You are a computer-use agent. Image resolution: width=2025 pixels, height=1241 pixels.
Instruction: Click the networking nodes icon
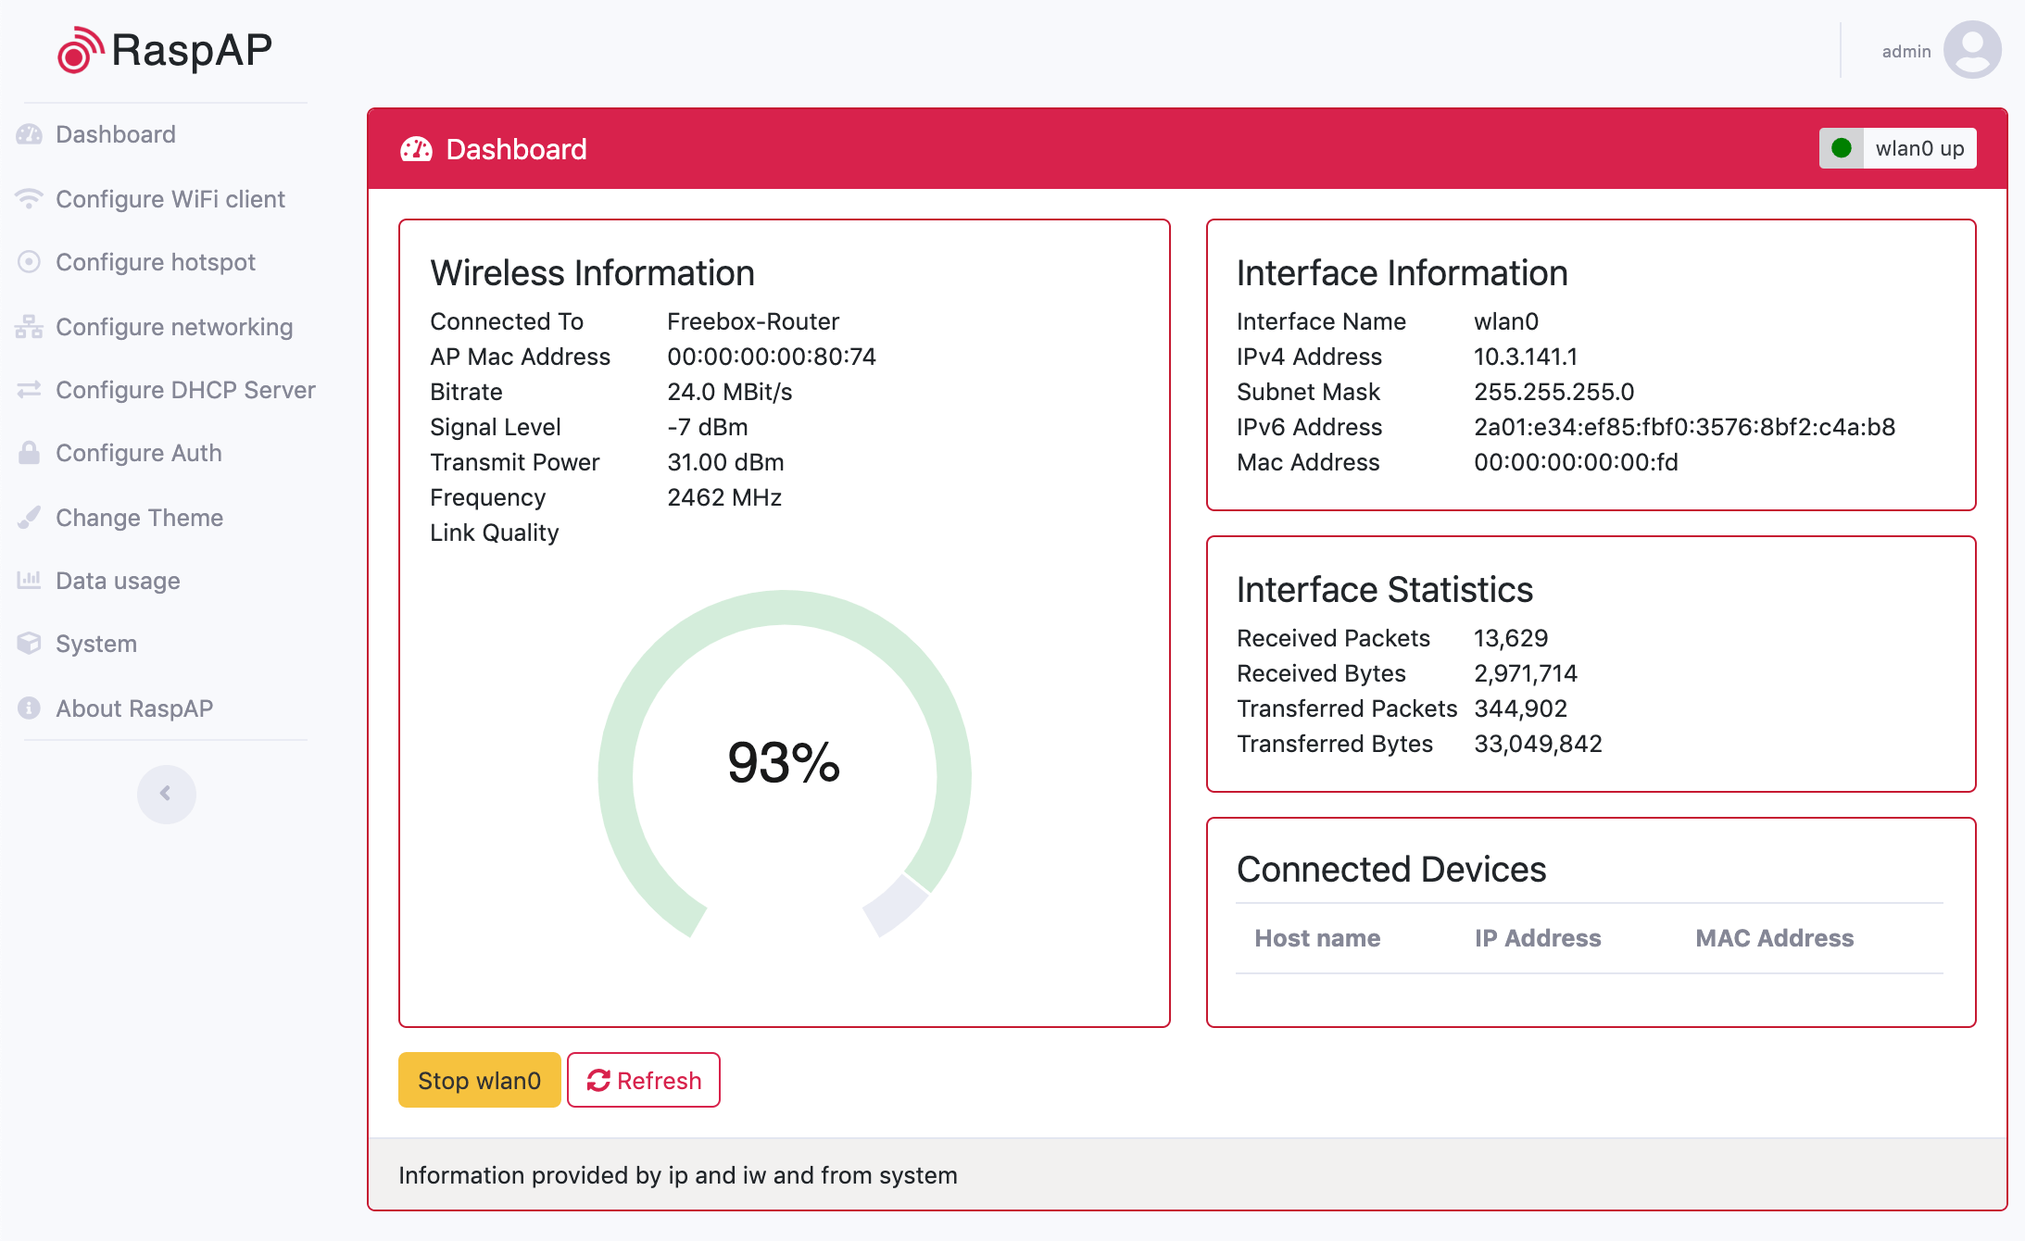pos(29,325)
